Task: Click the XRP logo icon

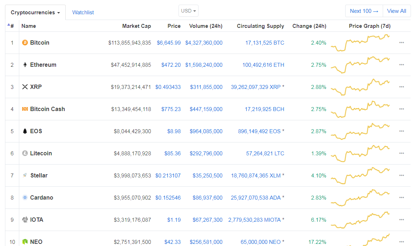Action: tap(25, 87)
